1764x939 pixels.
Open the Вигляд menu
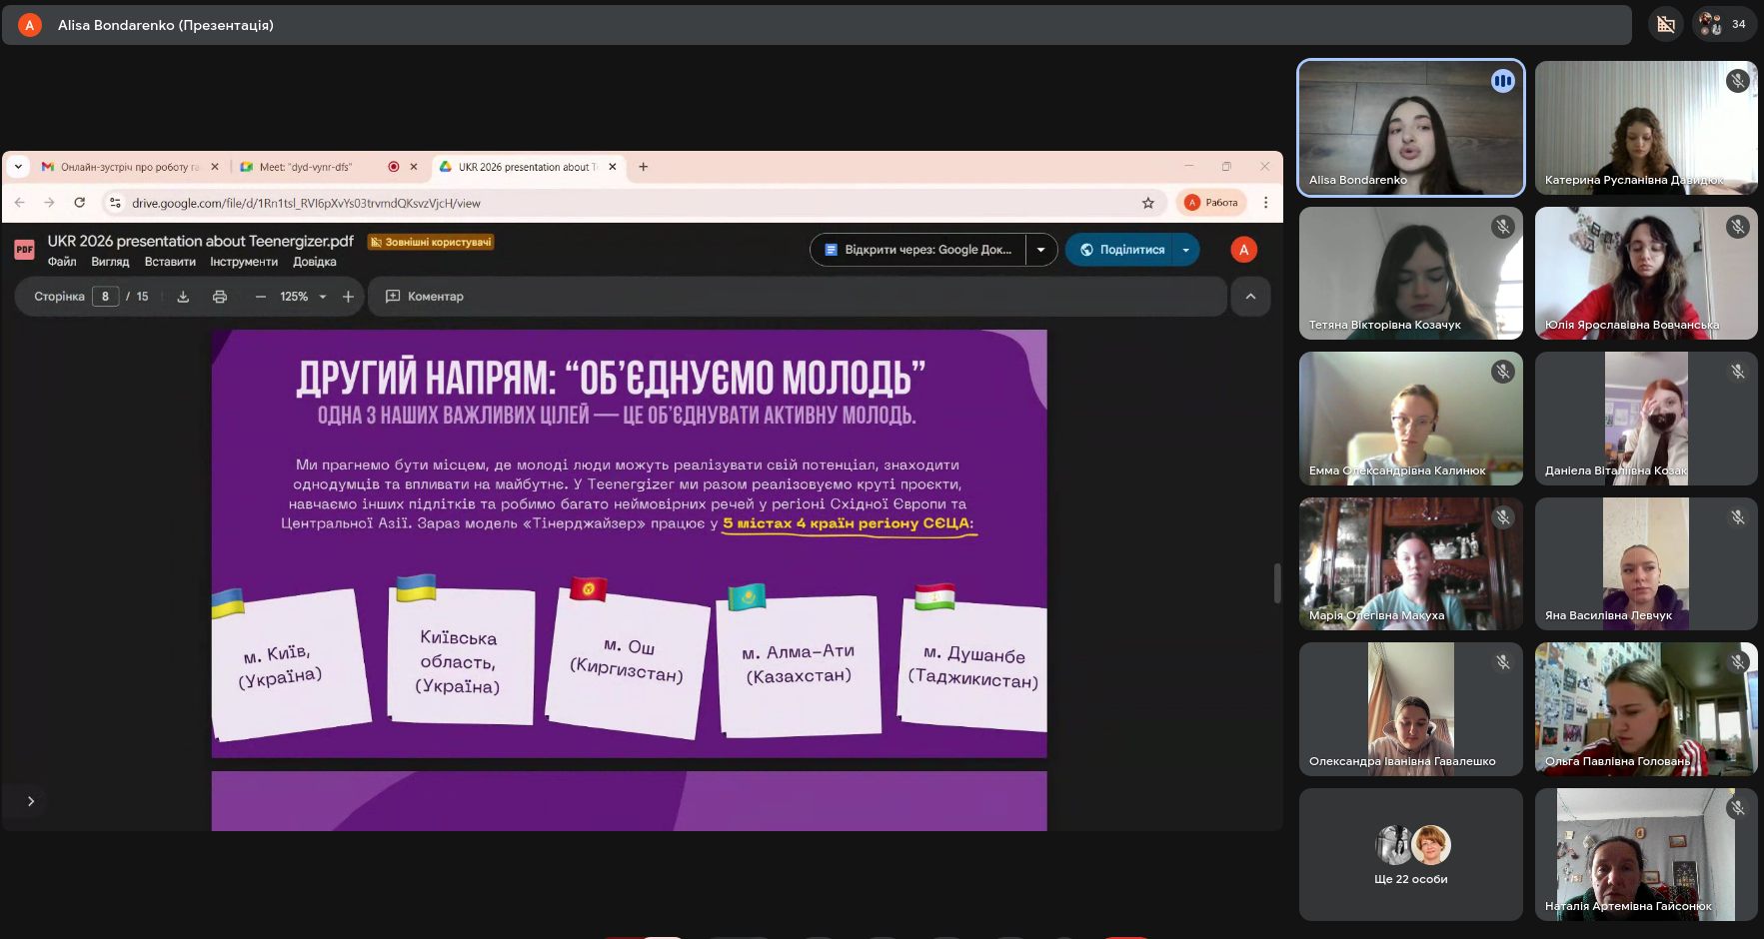click(110, 262)
